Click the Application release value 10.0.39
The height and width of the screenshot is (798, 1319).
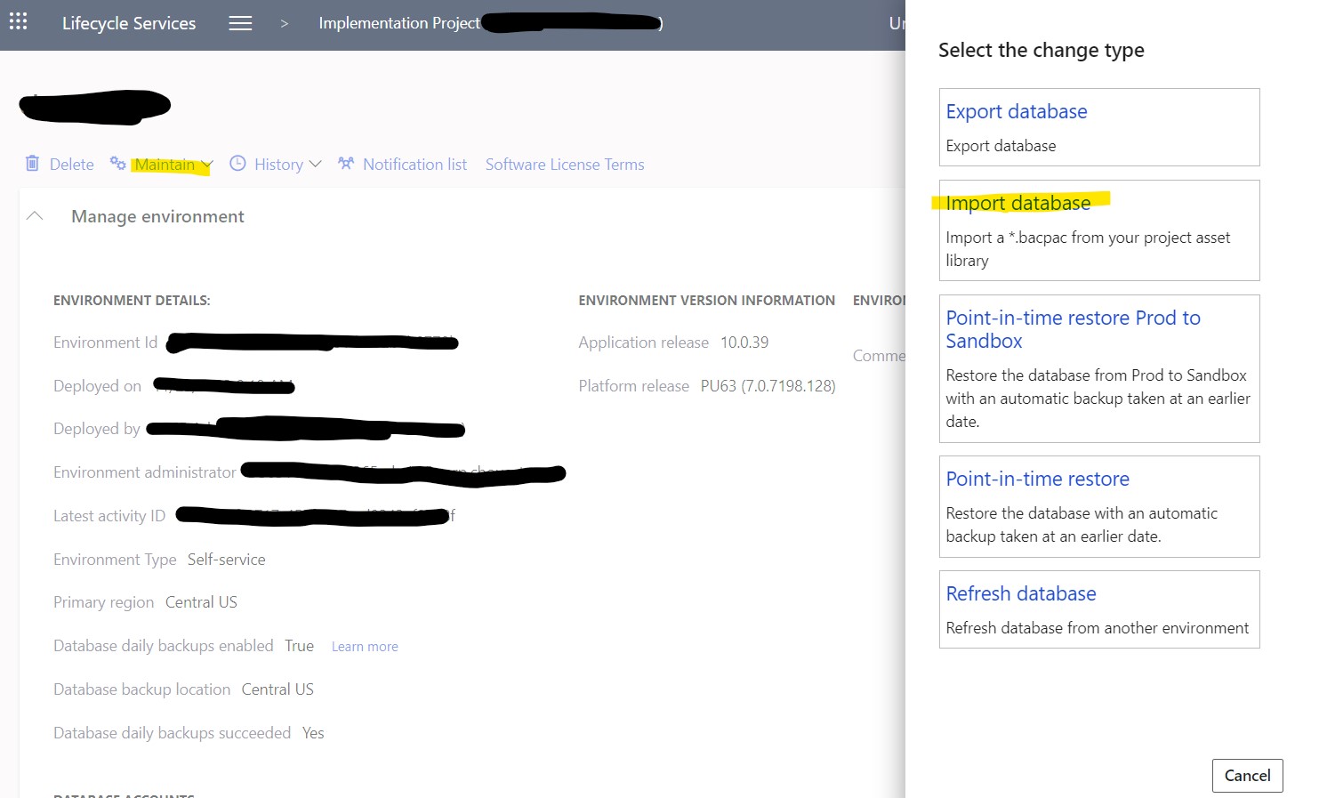point(744,343)
